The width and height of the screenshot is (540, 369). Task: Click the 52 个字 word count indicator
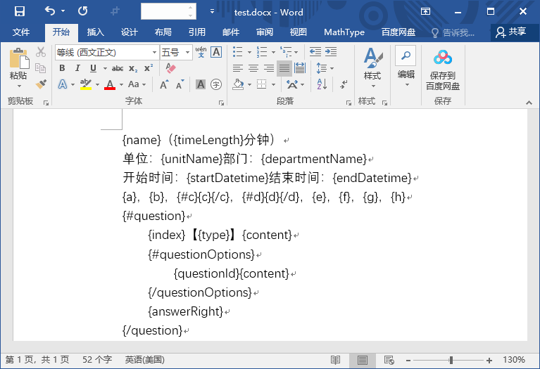tap(97, 360)
